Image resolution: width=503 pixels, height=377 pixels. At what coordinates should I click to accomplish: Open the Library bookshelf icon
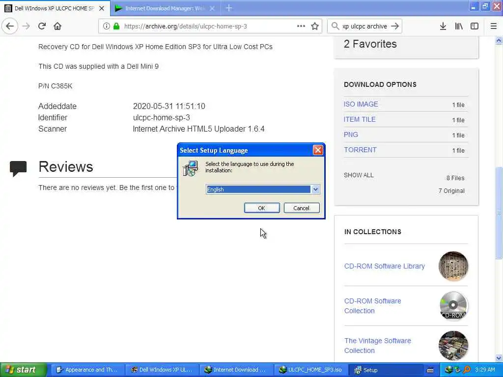[459, 27]
